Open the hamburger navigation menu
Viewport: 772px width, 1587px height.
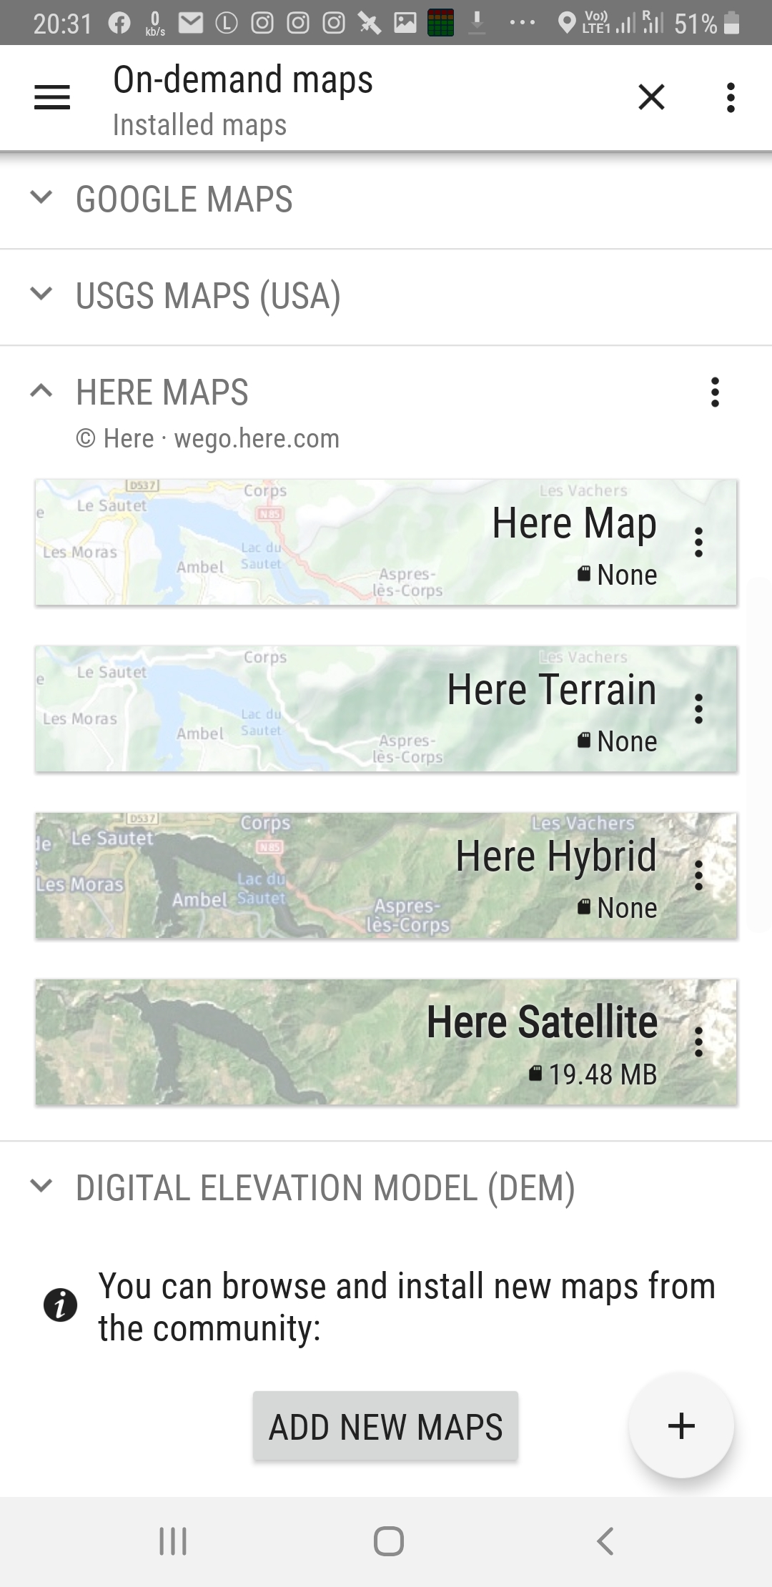[52, 97]
